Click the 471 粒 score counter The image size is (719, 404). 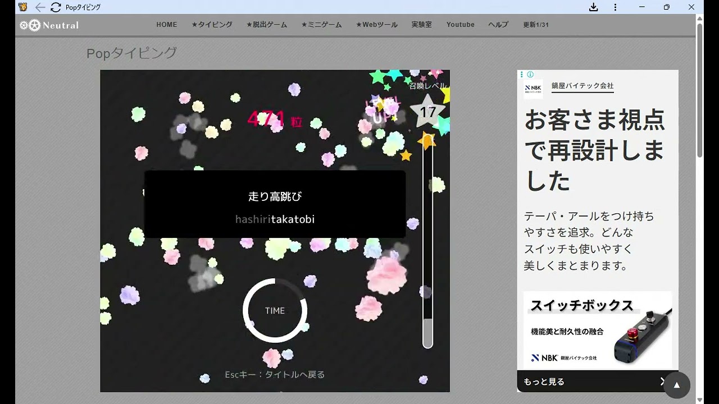coord(275,119)
